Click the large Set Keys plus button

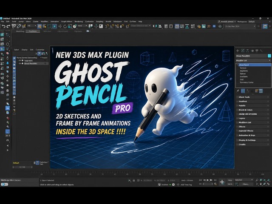pyautogui.click(x=222, y=182)
